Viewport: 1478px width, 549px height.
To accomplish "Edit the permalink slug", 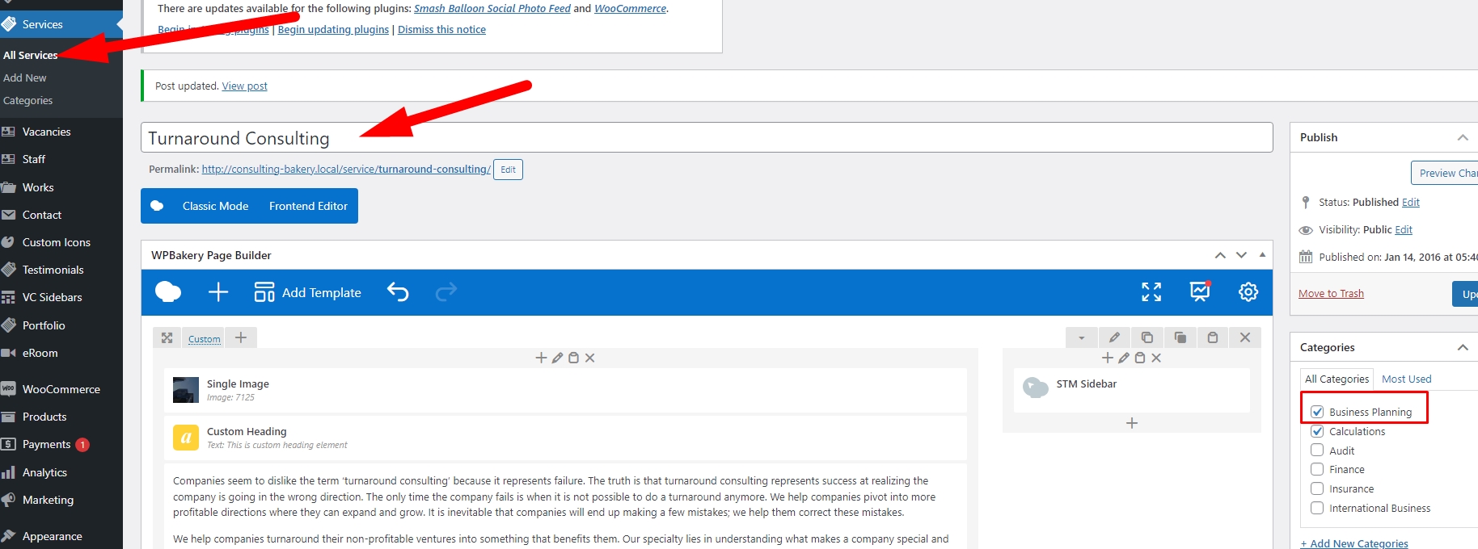I will [x=508, y=170].
